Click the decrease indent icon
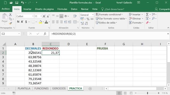170x95 pixels. coord(66,22)
